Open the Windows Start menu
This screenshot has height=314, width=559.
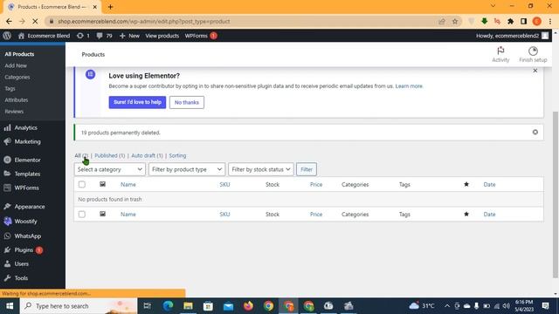coord(10,306)
